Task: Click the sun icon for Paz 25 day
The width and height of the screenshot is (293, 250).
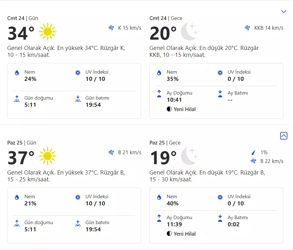Action: (48, 156)
